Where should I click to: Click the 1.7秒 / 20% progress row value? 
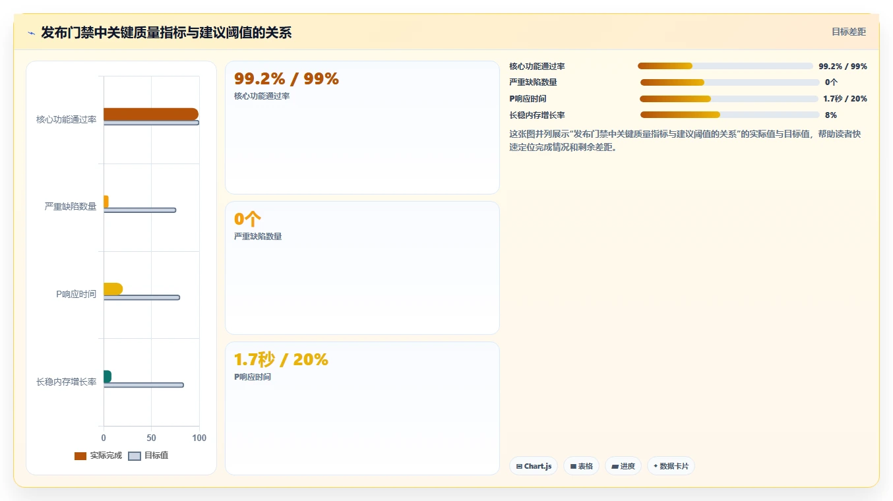[845, 99]
